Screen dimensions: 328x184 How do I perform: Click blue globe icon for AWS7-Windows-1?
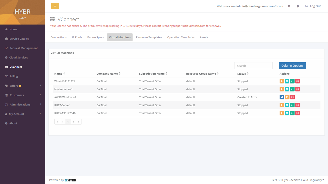point(282,97)
